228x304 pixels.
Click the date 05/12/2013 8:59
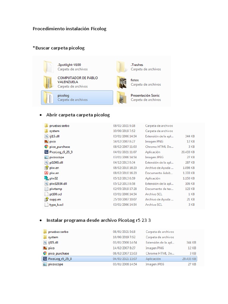[x=124, y=178]
